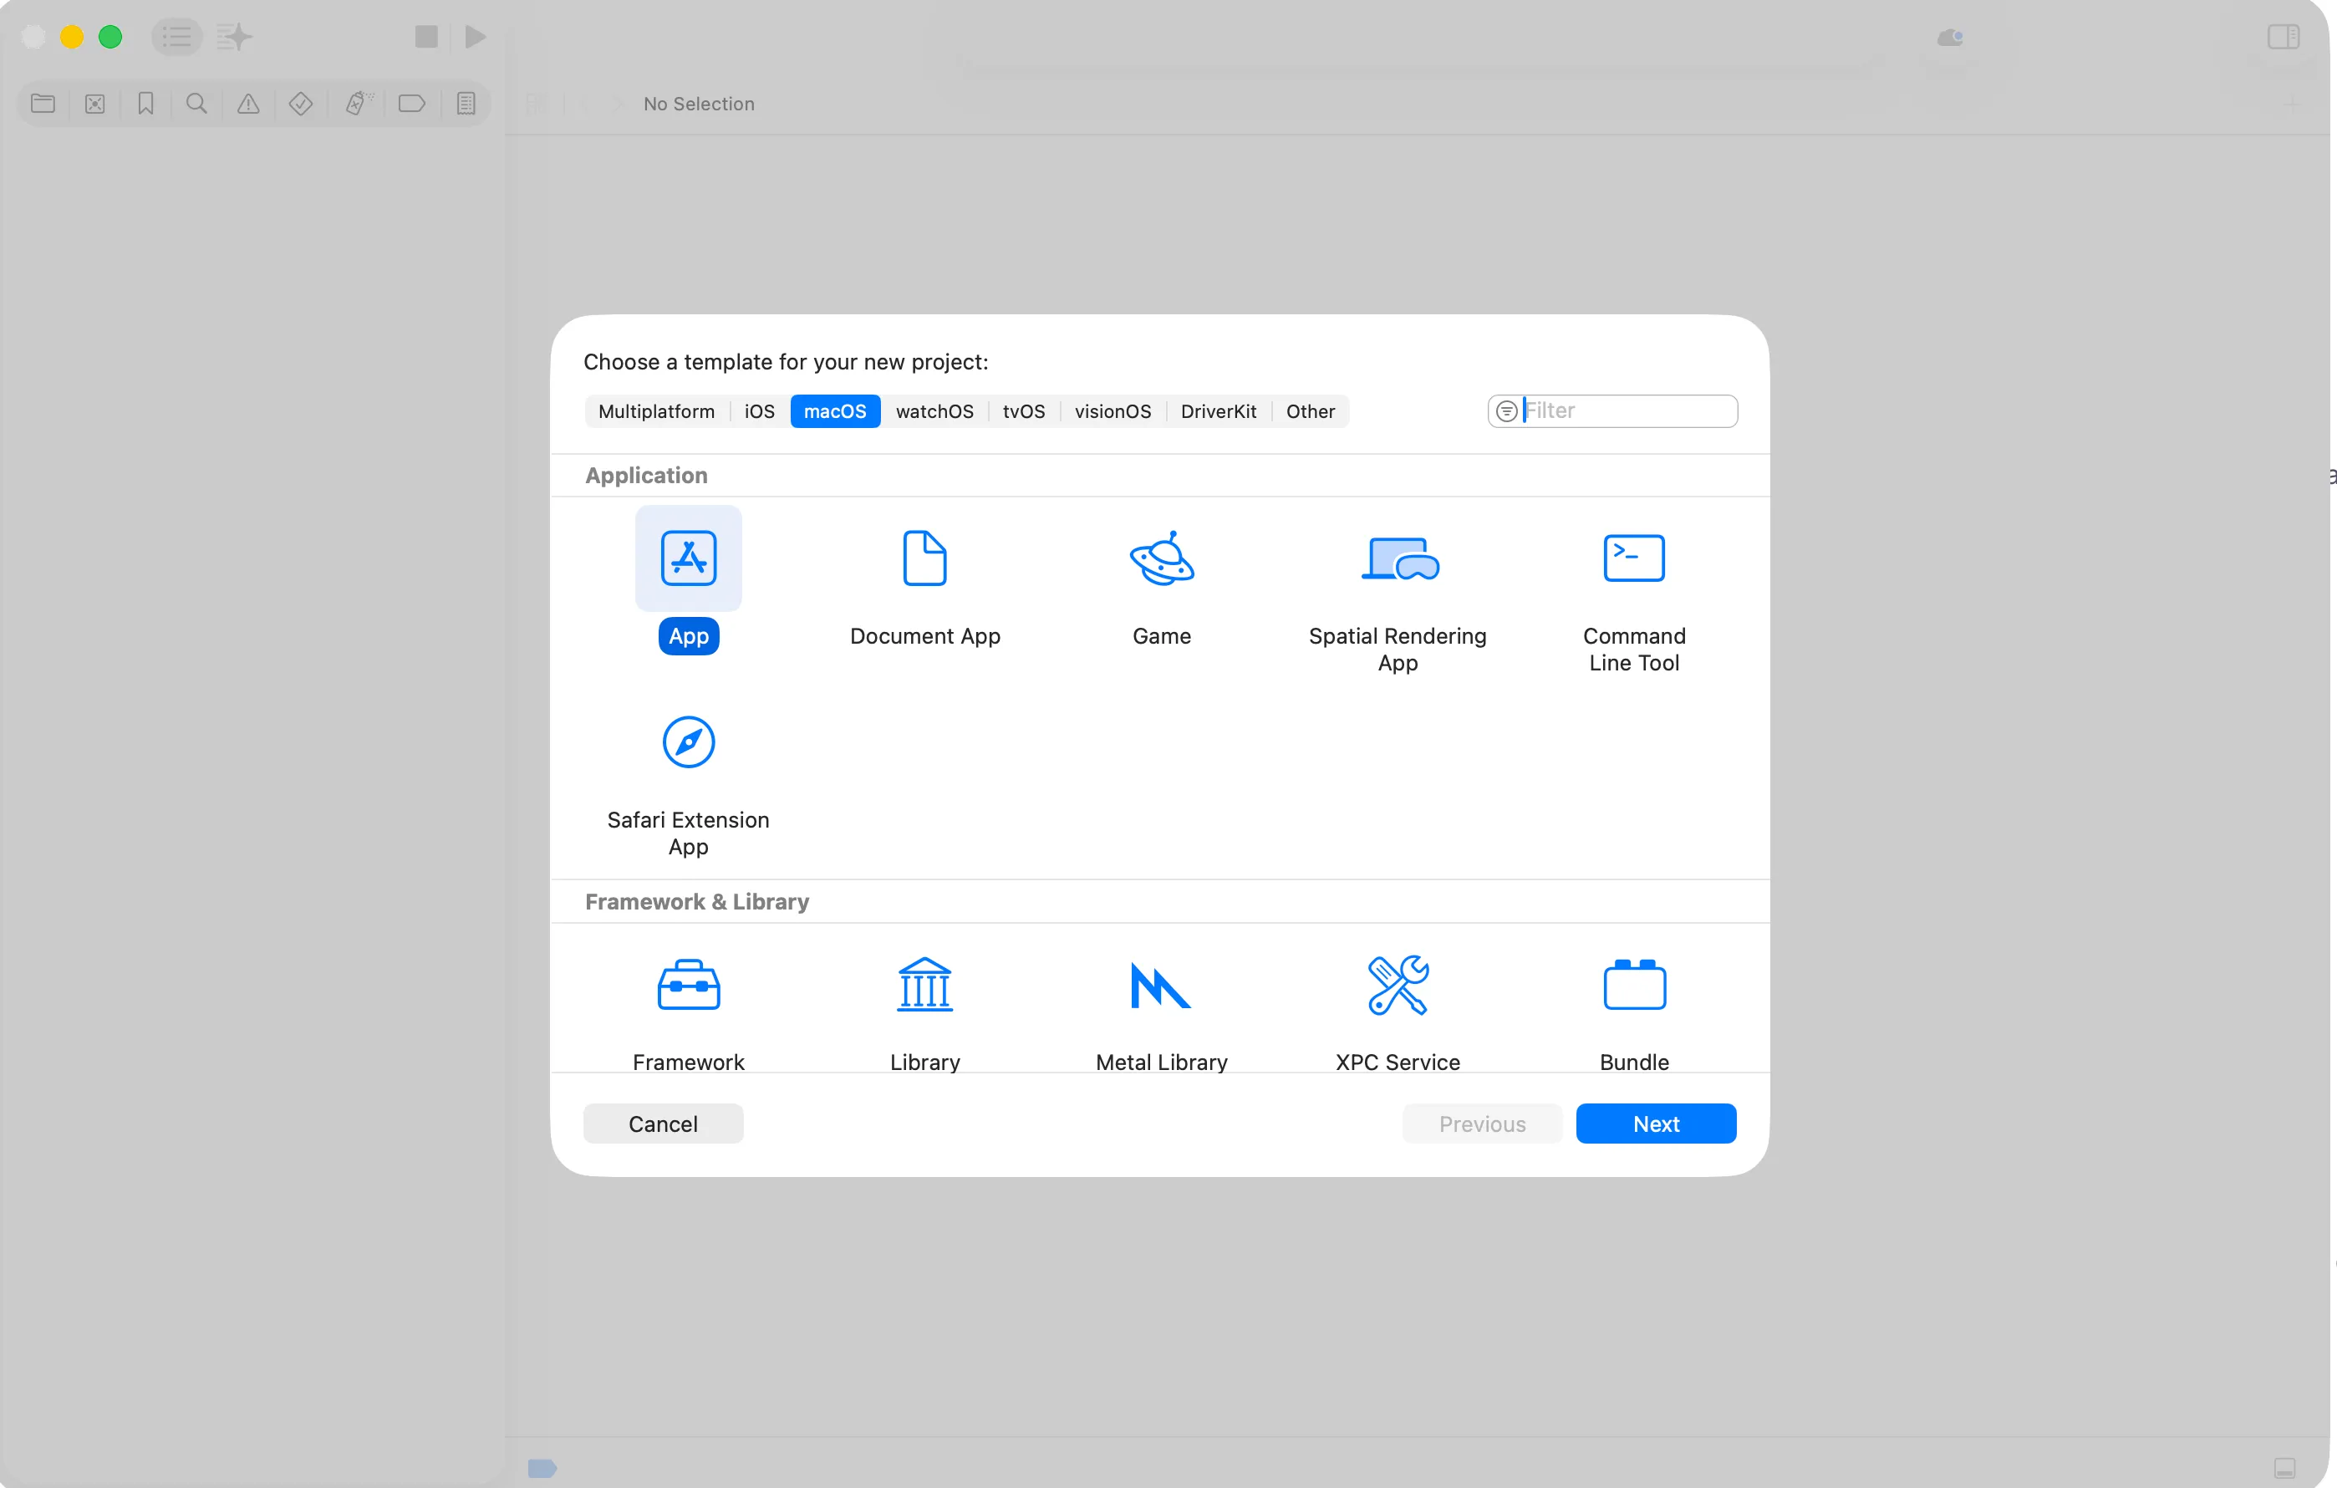The width and height of the screenshot is (2337, 1488).
Task: Choose the Bundle template icon
Action: tap(1633, 986)
